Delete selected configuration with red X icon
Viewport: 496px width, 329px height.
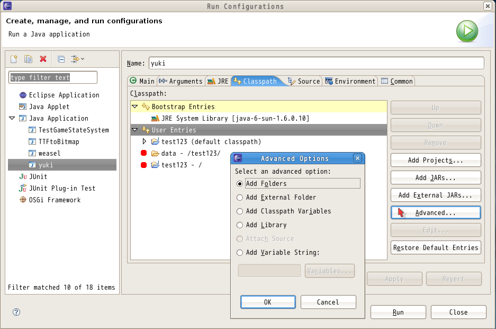pyautogui.click(x=43, y=59)
